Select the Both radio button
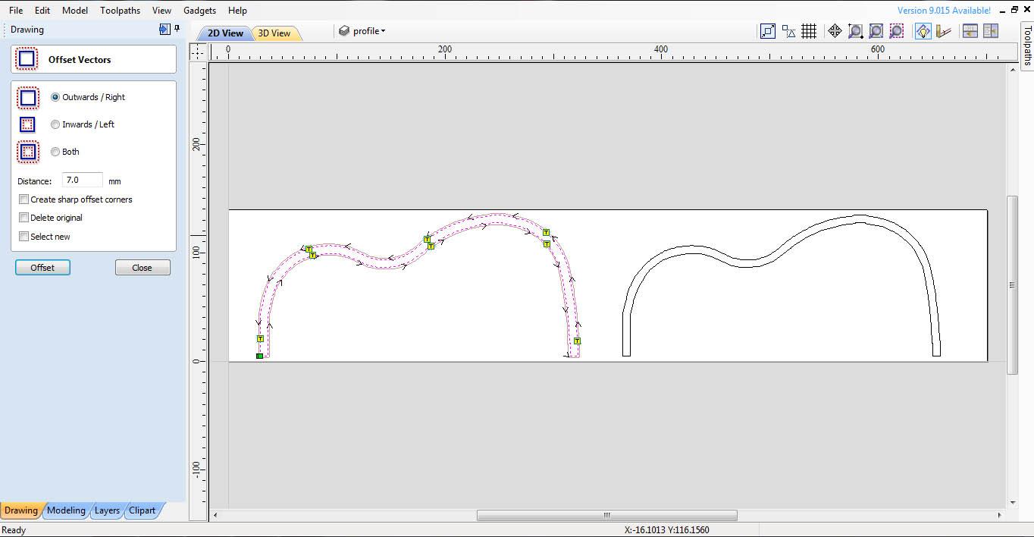The width and height of the screenshot is (1034, 537). click(55, 152)
